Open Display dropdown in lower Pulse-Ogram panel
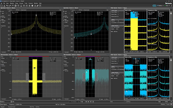Viewport: 173px width, 108px height. 119,76
